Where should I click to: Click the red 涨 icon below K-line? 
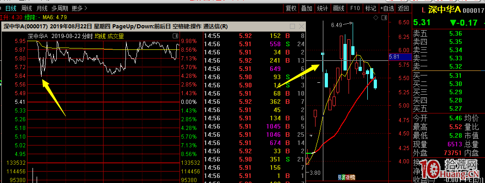pyautogui.click(x=347, y=177)
